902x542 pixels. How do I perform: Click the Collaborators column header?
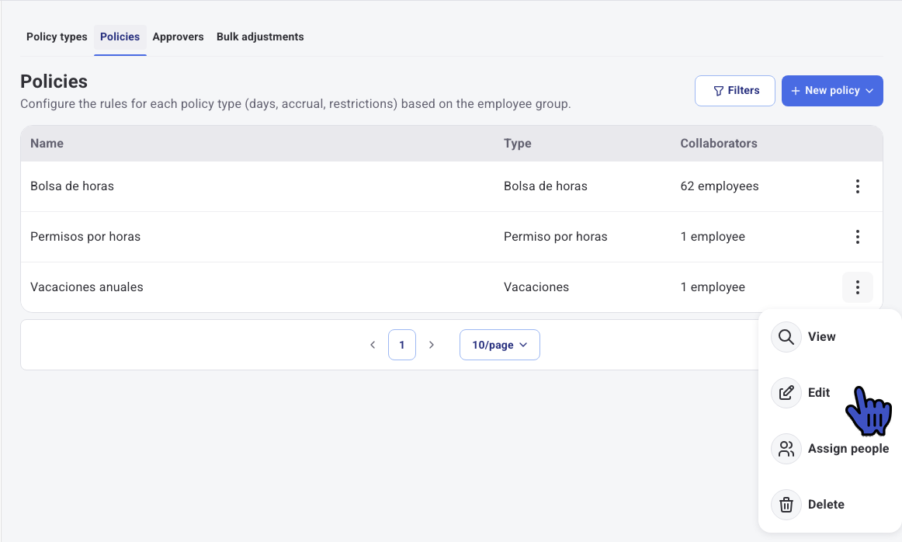click(719, 144)
